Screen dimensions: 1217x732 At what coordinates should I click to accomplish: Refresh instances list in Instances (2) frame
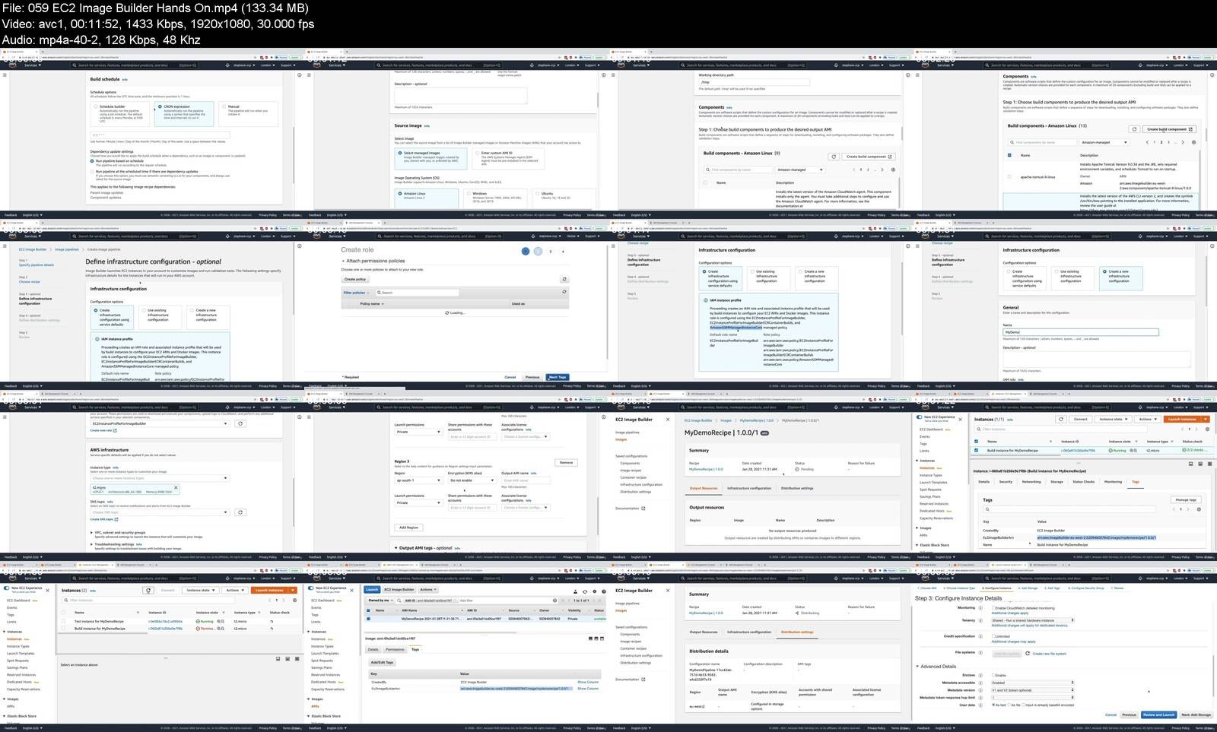coord(148,590)
